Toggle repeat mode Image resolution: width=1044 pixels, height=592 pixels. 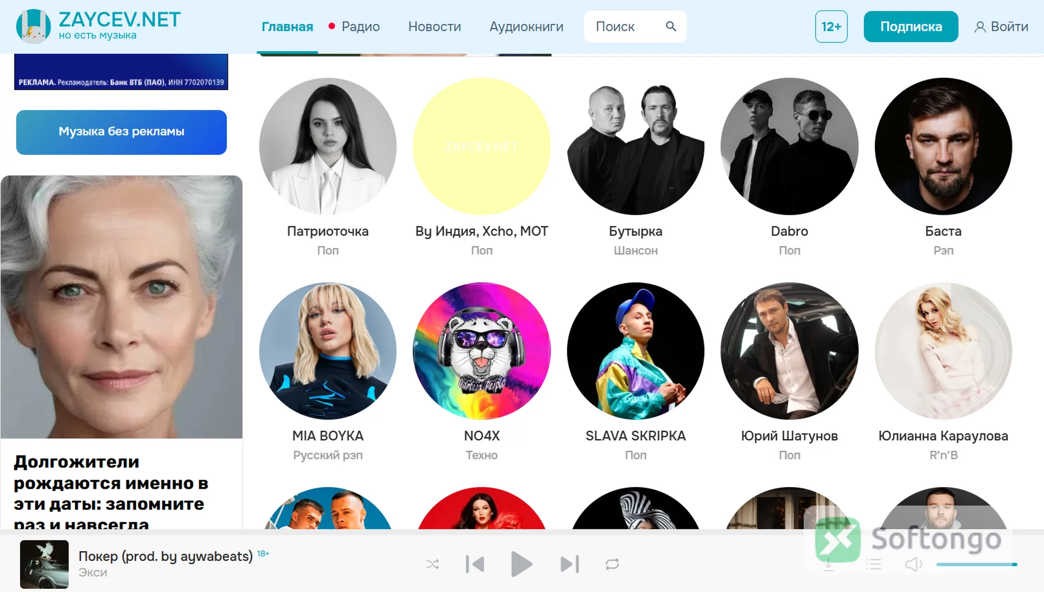[x=612, y=564]
